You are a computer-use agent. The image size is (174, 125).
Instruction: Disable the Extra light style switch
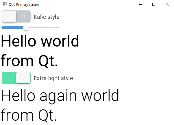coord(16,78)
